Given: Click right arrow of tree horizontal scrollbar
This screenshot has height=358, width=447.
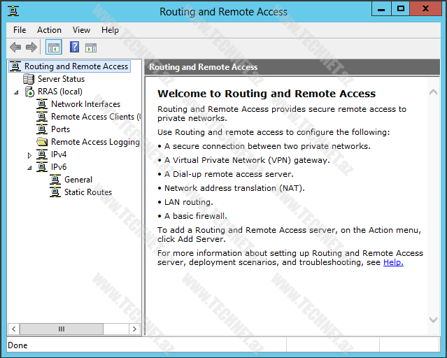Looking at the screenshot, I should pos(134,329).
